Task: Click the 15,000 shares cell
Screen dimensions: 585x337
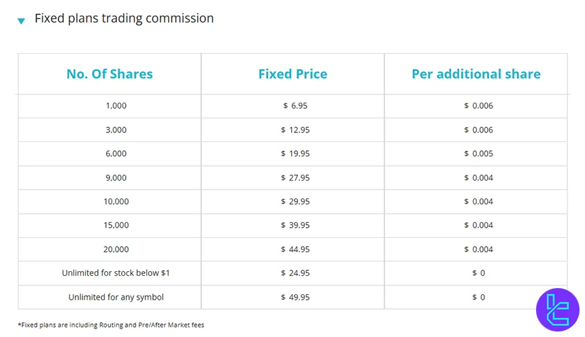Action: (116, 225)
